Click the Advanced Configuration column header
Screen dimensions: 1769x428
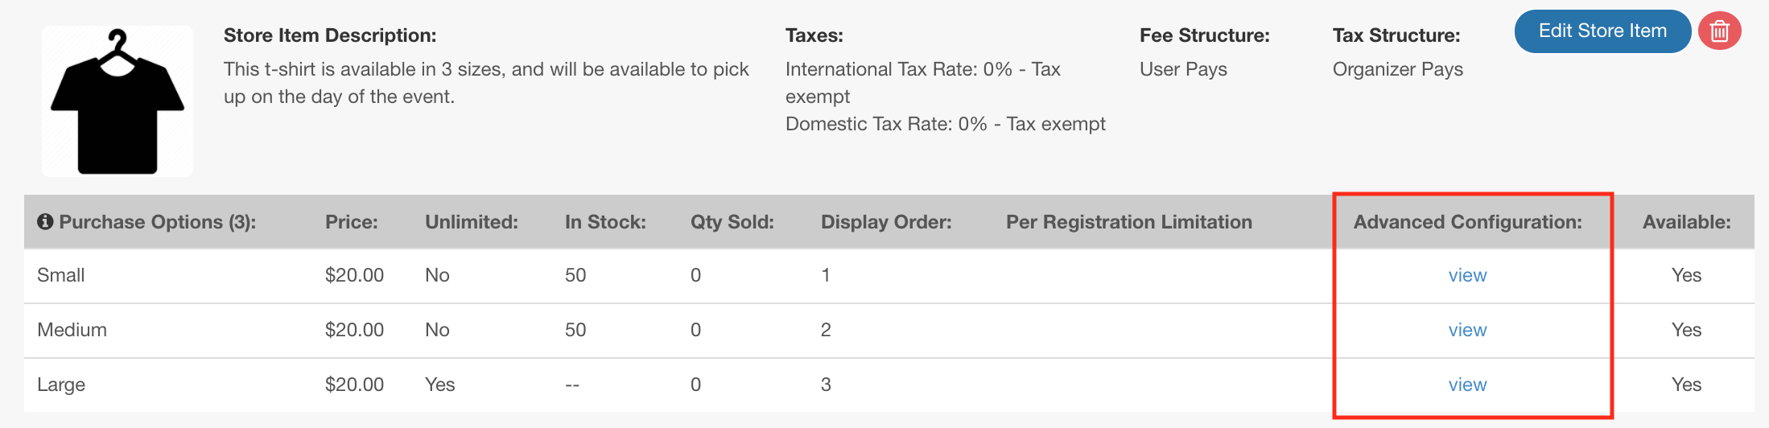[x=1467, y=222]
